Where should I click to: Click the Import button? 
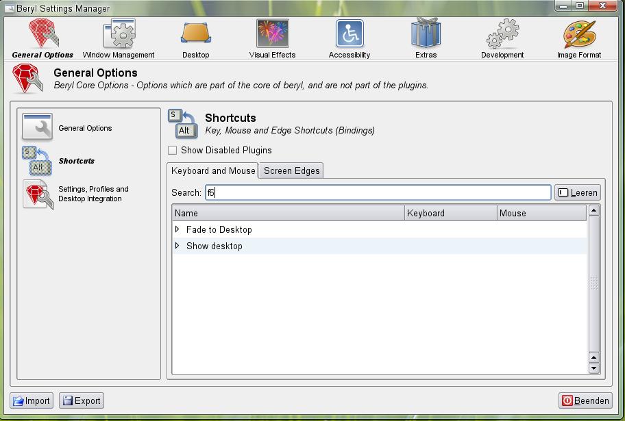click(x=32, y=400)
